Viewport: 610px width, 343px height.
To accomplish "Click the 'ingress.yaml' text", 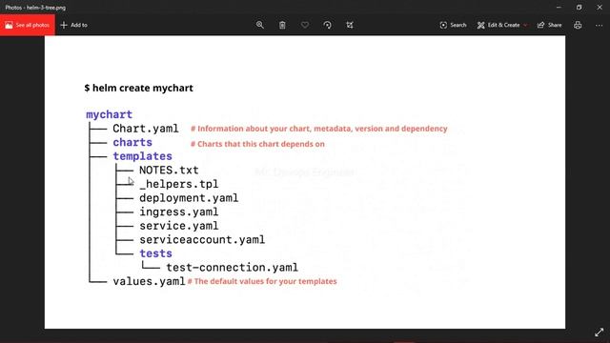I will click(x=178, y=212).
